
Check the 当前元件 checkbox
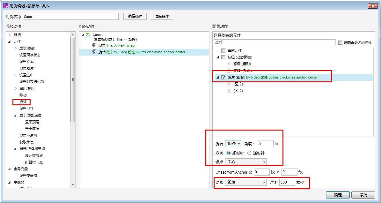click(223, 50)
